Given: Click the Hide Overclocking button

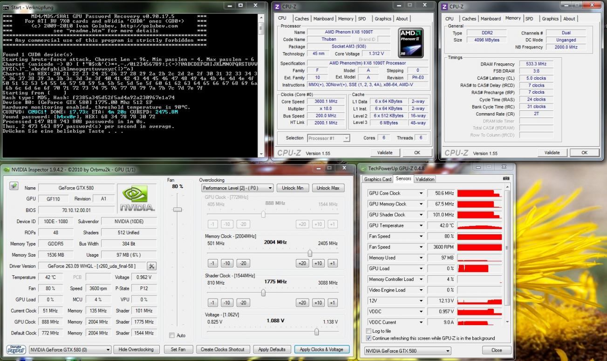Looking at the screenshot, I should [136, 349].
